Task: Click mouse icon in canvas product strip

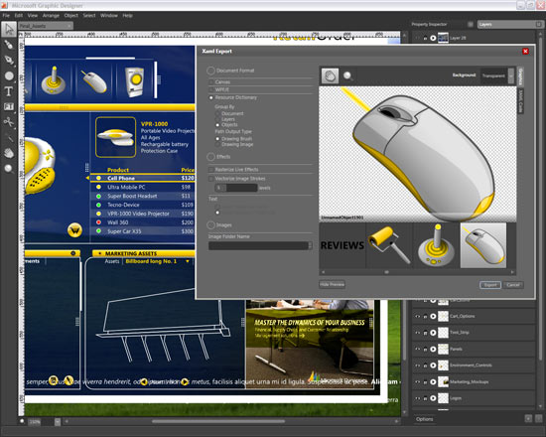Action: 94,81
